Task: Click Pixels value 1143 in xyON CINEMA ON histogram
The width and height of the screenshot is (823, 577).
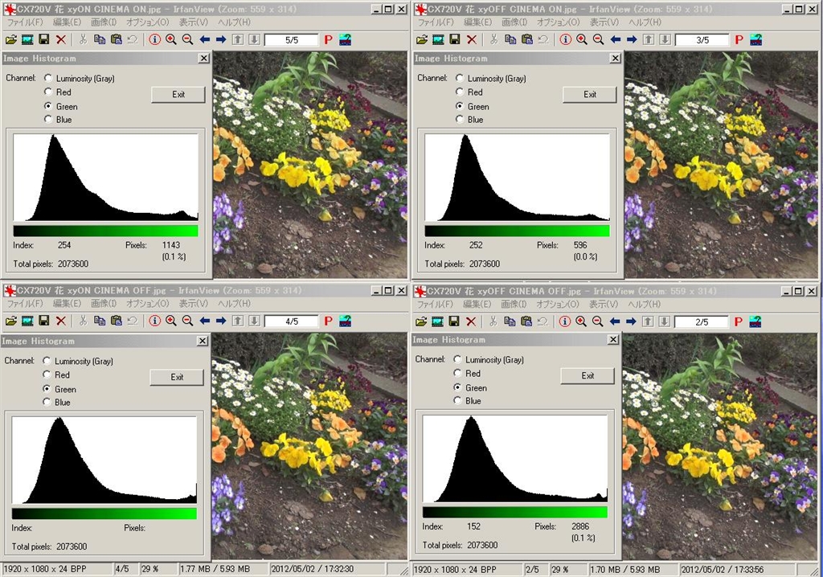Action: tap(170, 244)
